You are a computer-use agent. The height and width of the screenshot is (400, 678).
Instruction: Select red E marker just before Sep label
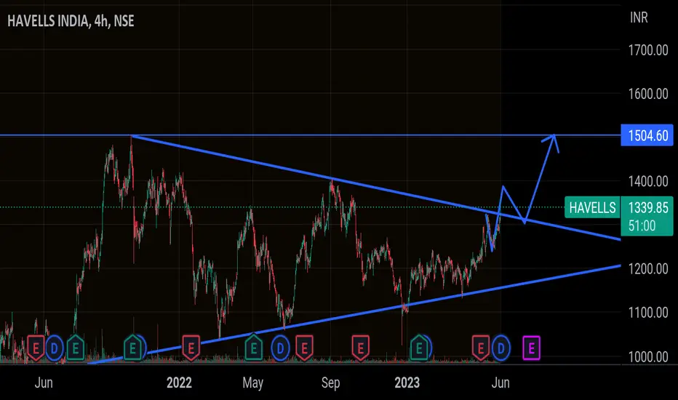304,348
